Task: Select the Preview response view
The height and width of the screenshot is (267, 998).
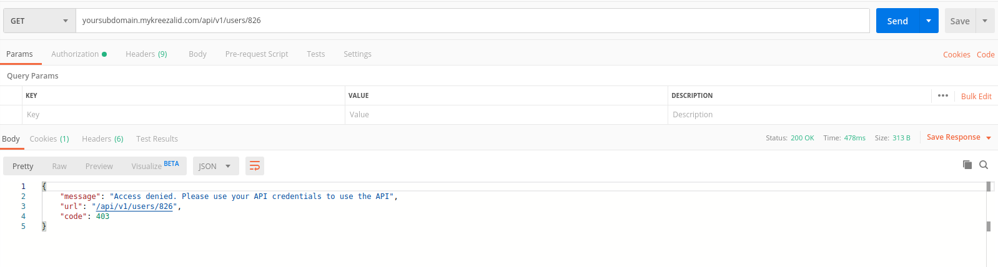Action: [x=99, y=166]
